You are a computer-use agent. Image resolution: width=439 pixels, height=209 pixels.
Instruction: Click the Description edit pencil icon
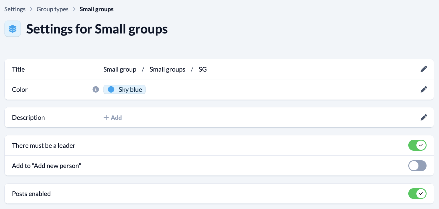[423, 117]
